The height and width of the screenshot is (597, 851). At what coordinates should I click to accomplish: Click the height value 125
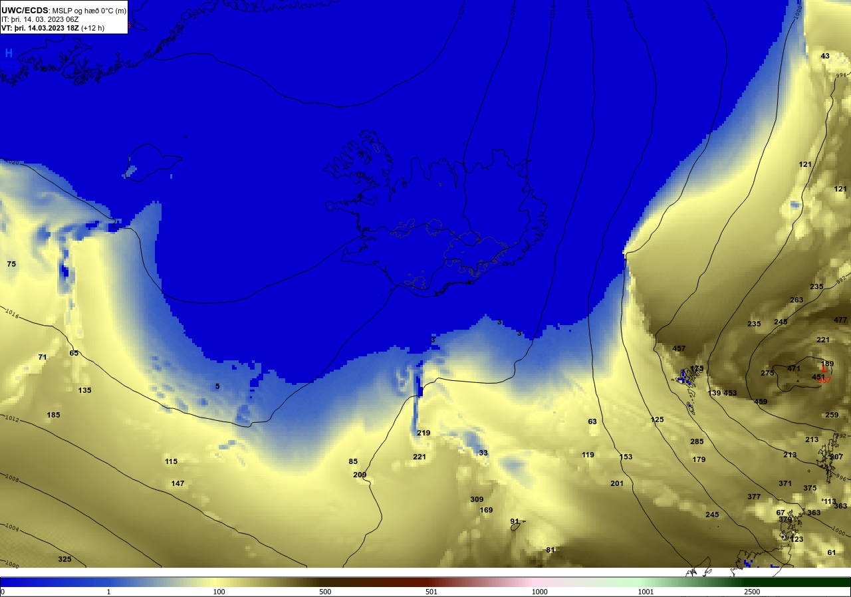pos(657,419)
